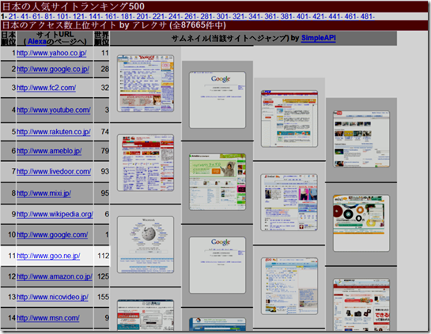Go to ranking page 201-
Screen dimensions: 431x334
[x=144, y=17]
